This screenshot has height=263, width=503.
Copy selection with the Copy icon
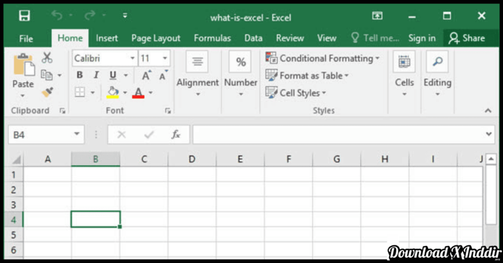47,75
